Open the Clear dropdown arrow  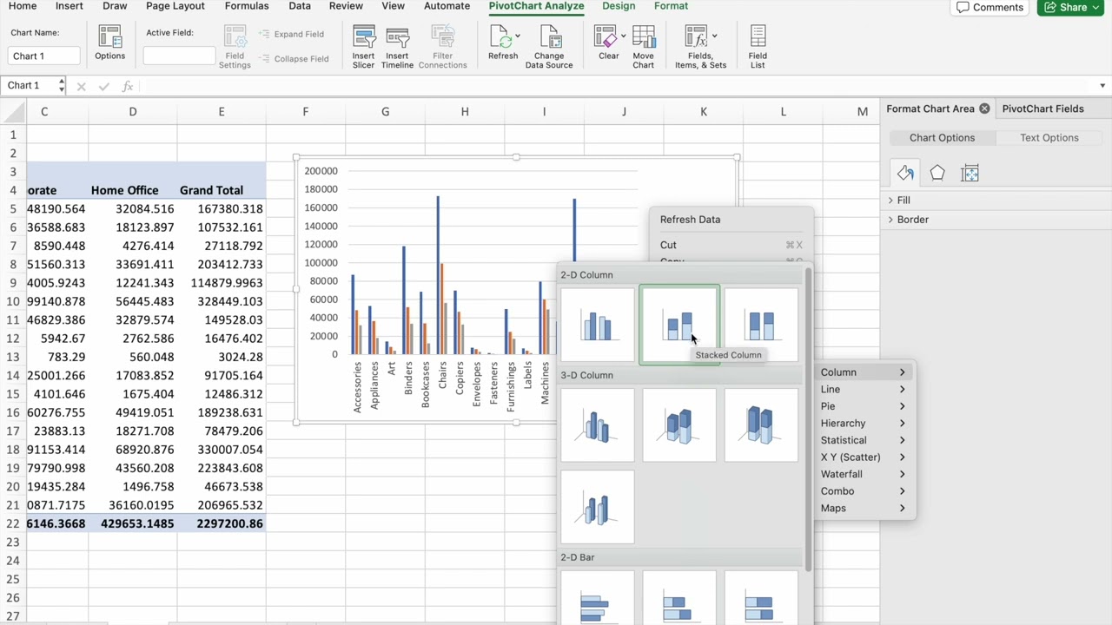(623, 36)
